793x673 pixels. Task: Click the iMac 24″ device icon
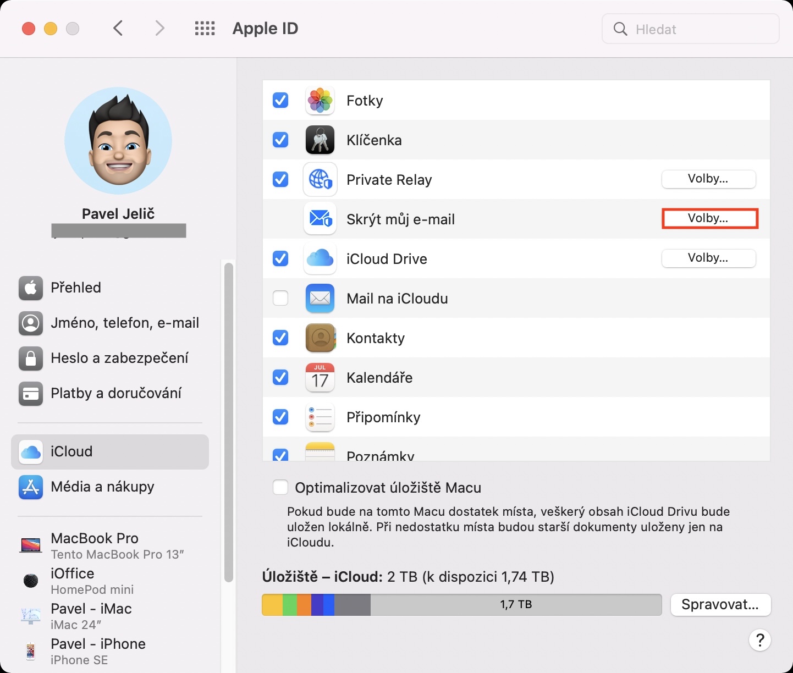[31, 616]
